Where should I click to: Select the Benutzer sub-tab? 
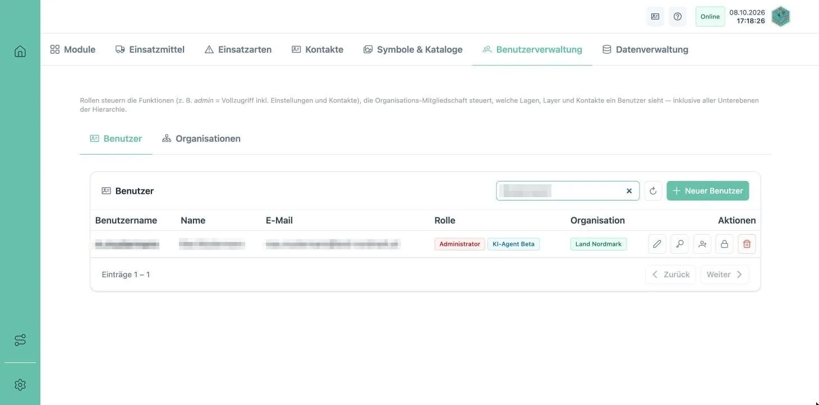(116, 138)
